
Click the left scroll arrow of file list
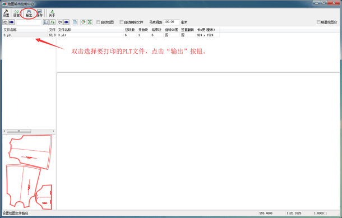pyautogui.click(x=4, y=131)
